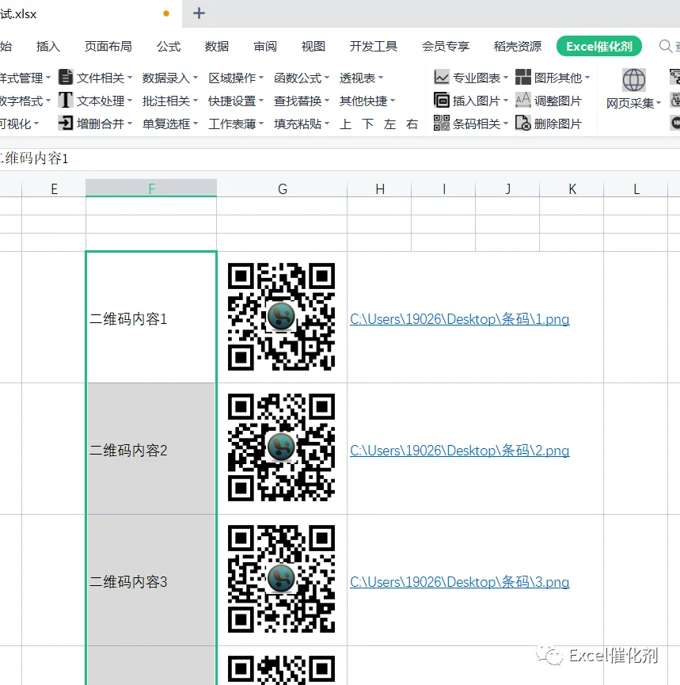The width and height of the screenshot is (680, 685).
Task: Click the 左 move button
Action: click(x=389, y=124)
